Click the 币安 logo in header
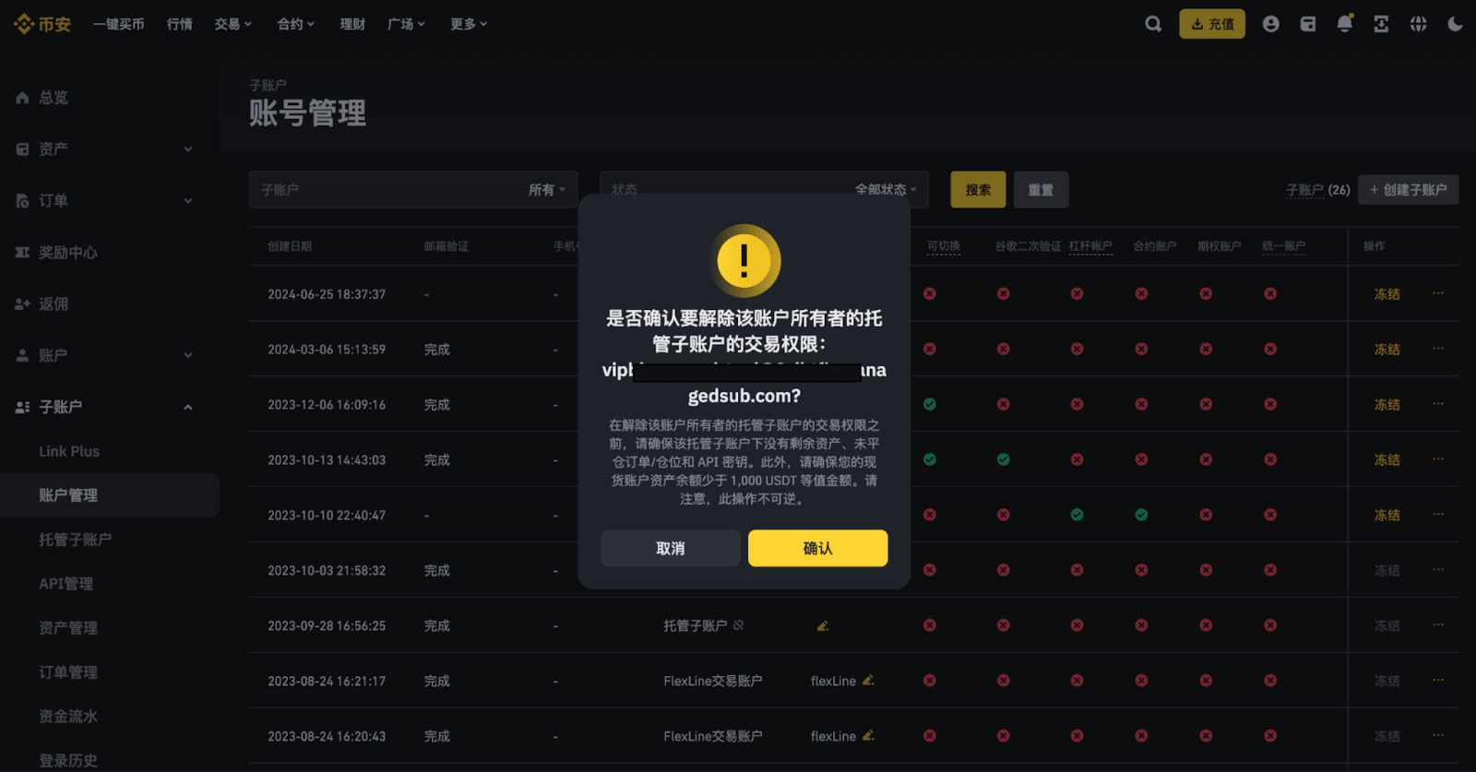 coord(42,24)
